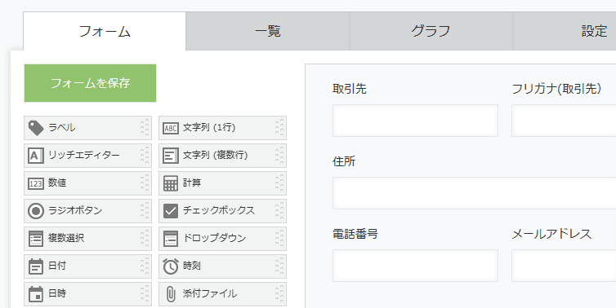Select the 複数選択 item text
This screenshot has height=308, width=616.
click(66, 238)
